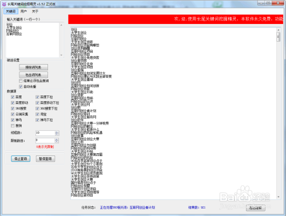Toggle the 云端采集 checkbox
This screenshot has height=216, width=286.
13,114
